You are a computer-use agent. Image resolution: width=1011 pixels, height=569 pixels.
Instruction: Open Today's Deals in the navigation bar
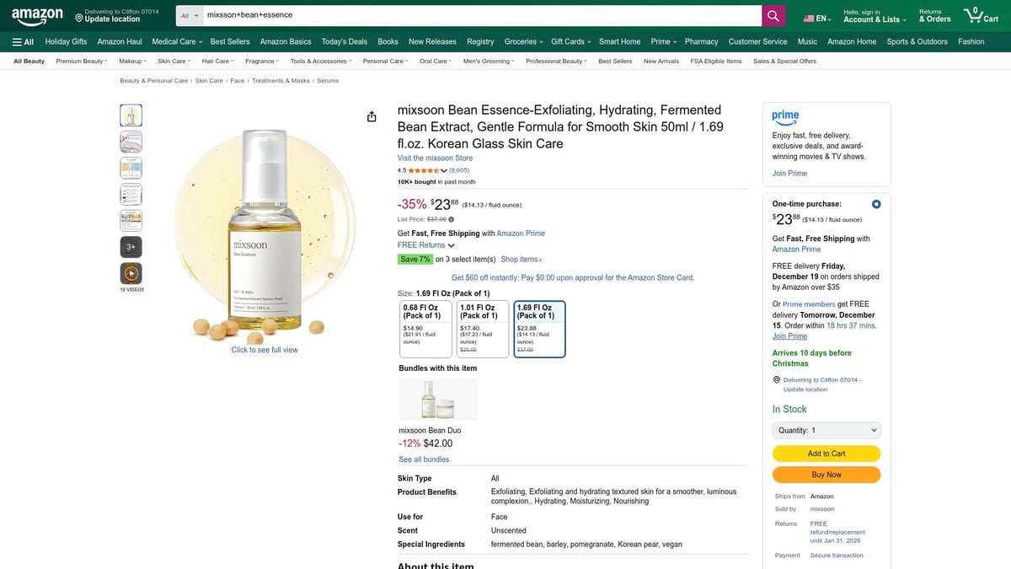point(344,41)
